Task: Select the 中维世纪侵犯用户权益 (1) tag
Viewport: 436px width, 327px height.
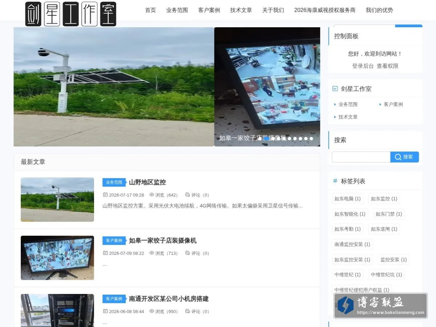Action: (x=362, y=290)
